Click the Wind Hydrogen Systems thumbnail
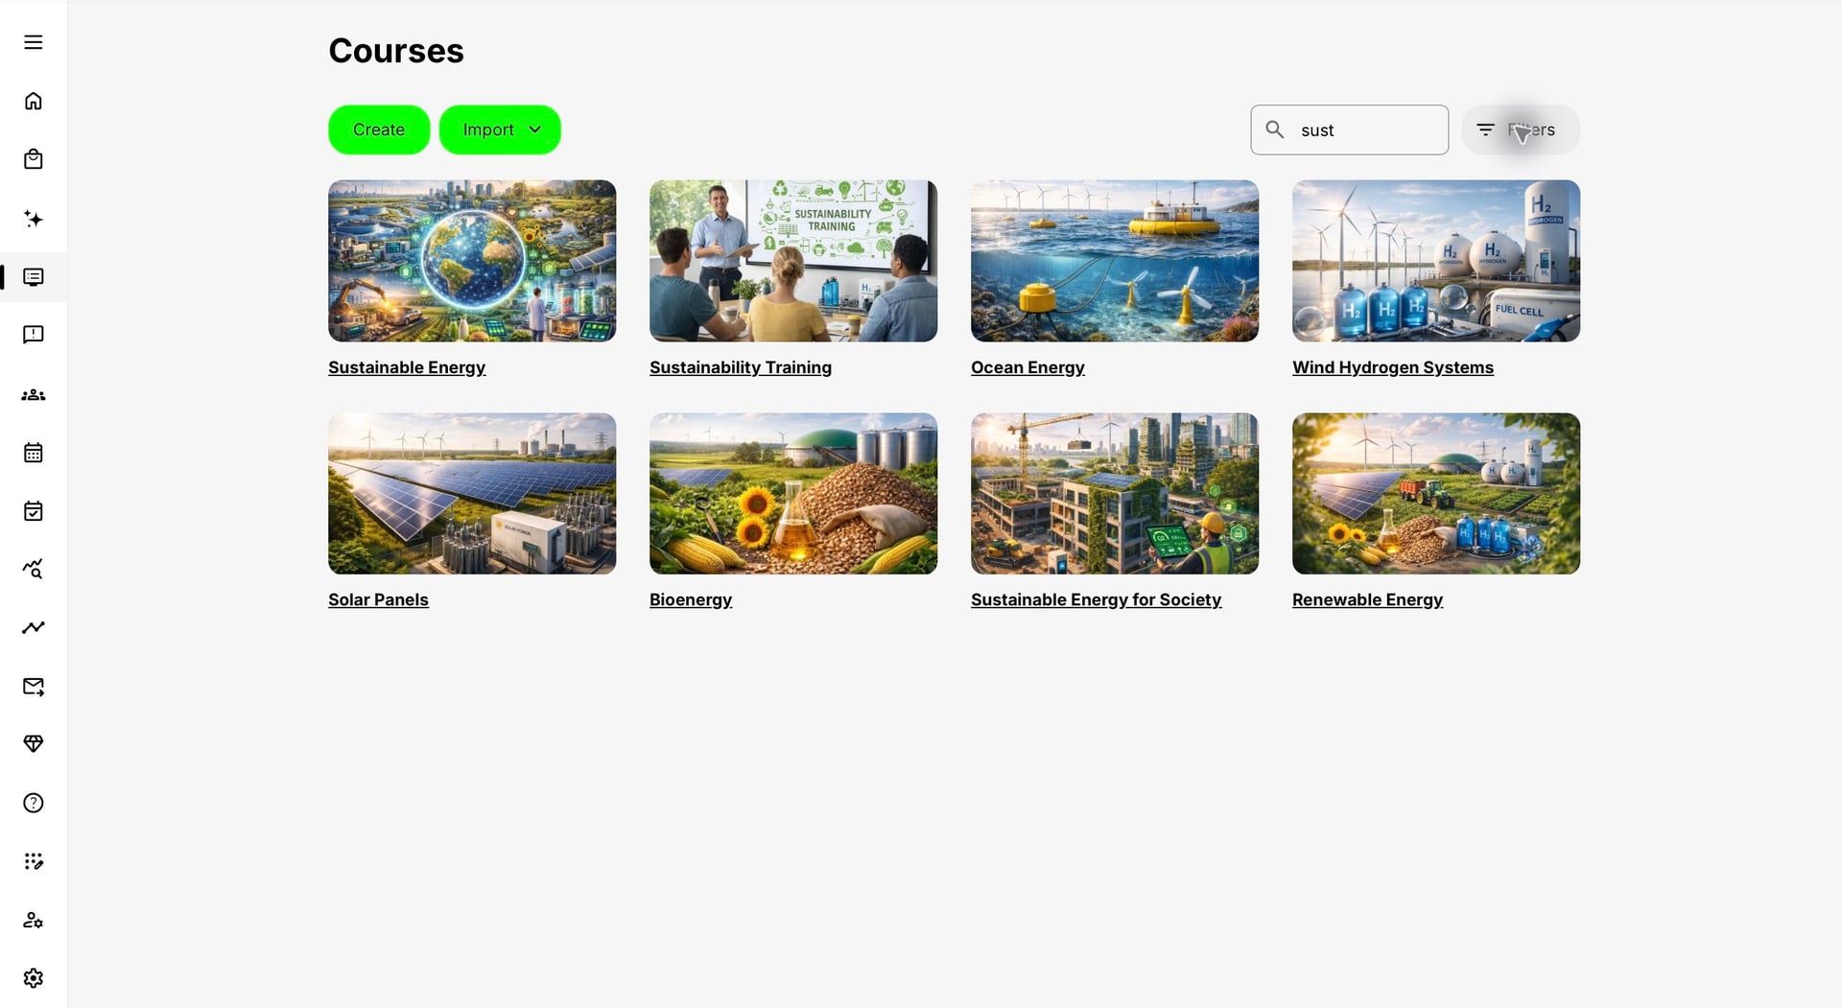 tap(1436, 261)
